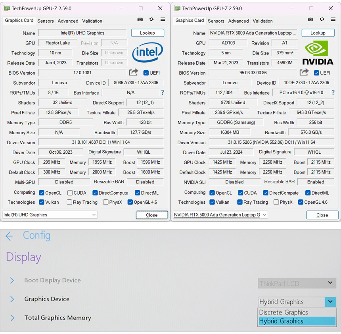The image size is (341, 334).
Task: Refresh the Intel GPU-Z window data
Action: [x=151, y=19]
